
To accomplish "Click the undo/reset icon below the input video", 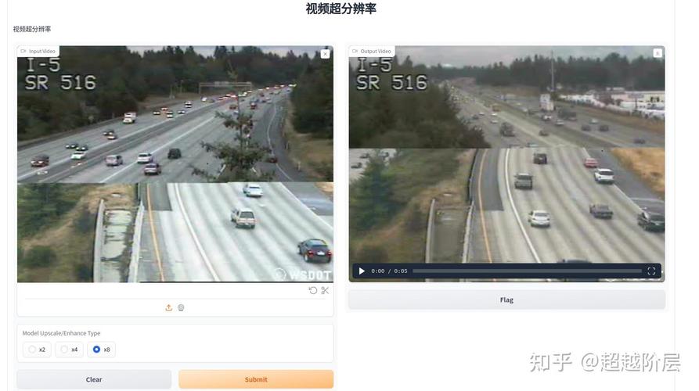I will 313,290.
